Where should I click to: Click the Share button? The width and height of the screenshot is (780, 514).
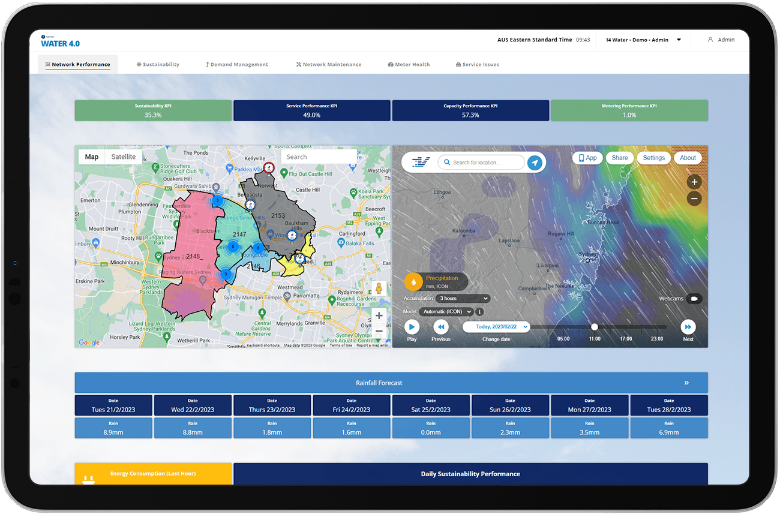tap(620, 158)
